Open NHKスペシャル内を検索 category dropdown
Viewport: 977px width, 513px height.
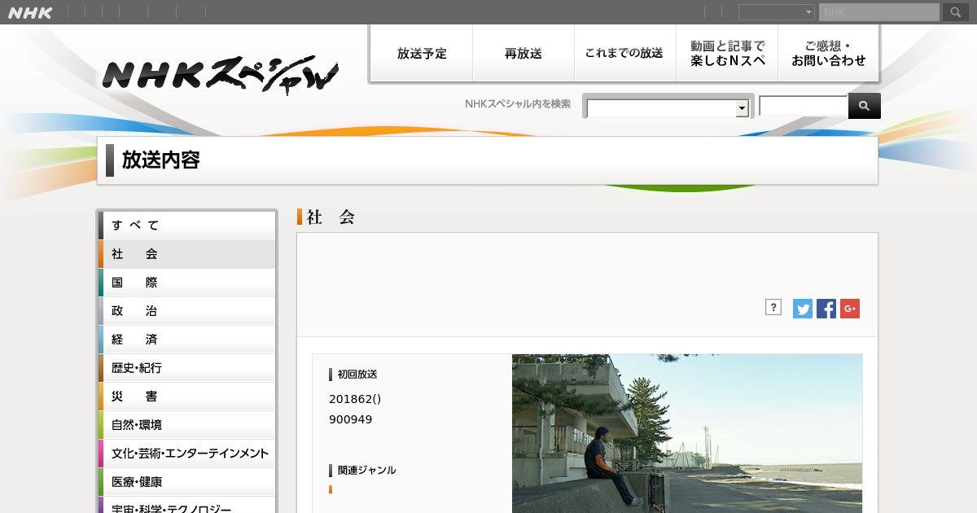click(x=668, y=108)
